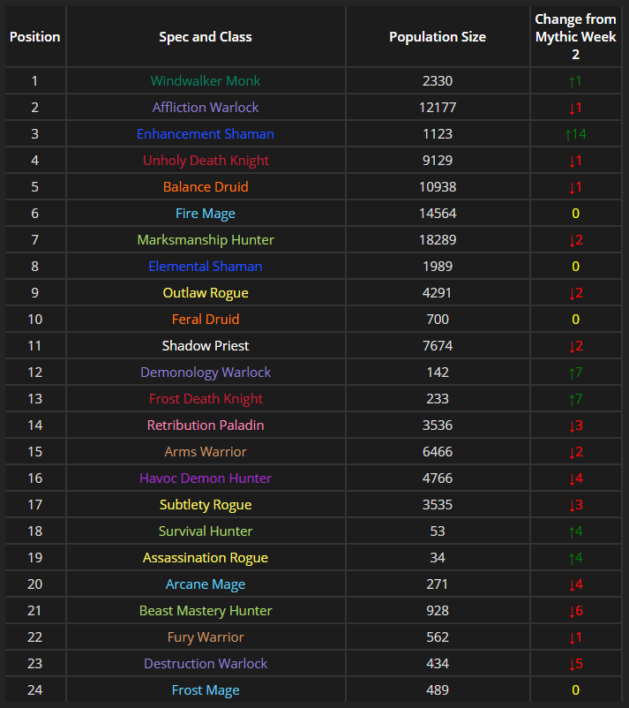Image resolution: width=629 pixels, height=708 pixels.
Task: Click the Windwalker Monk spec link
Action: [x=205, y=81]
